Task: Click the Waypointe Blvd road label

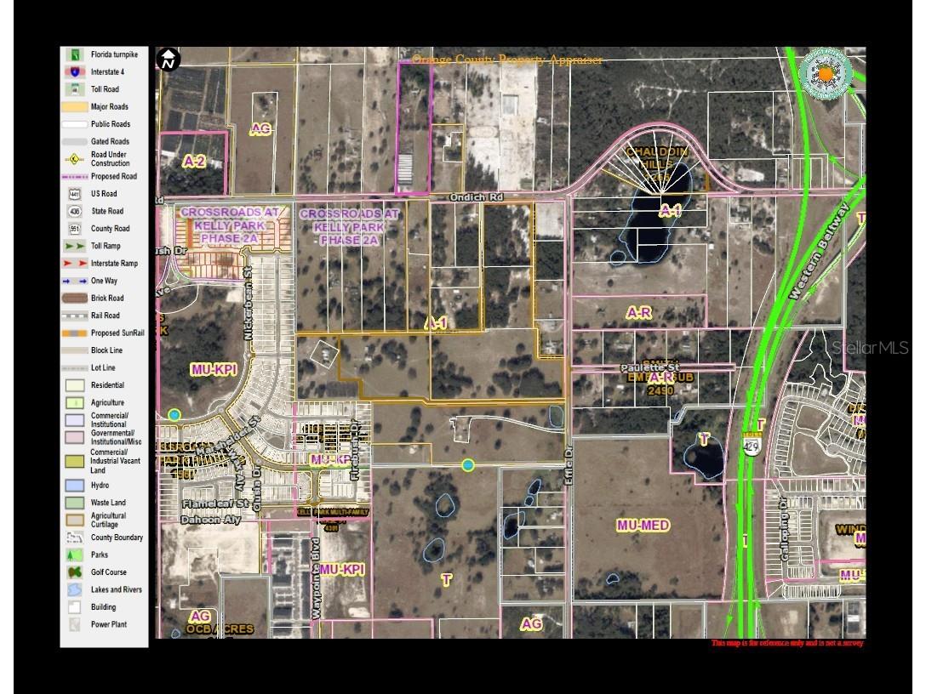Action: 316,579
